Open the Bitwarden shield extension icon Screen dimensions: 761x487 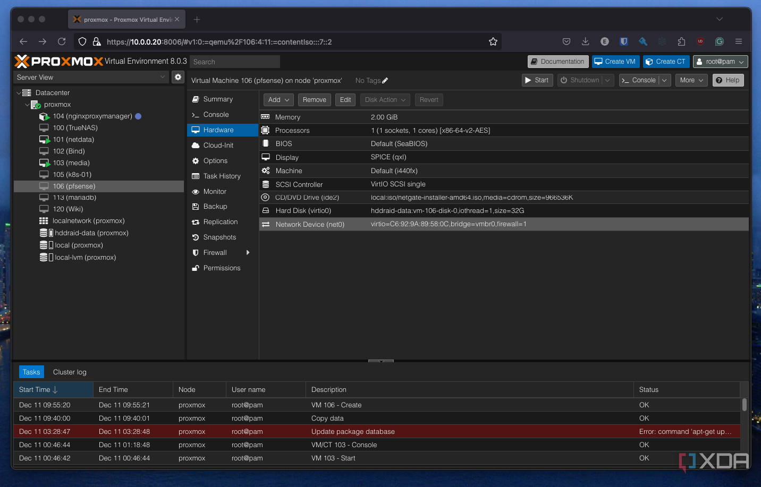click(624, 41)
